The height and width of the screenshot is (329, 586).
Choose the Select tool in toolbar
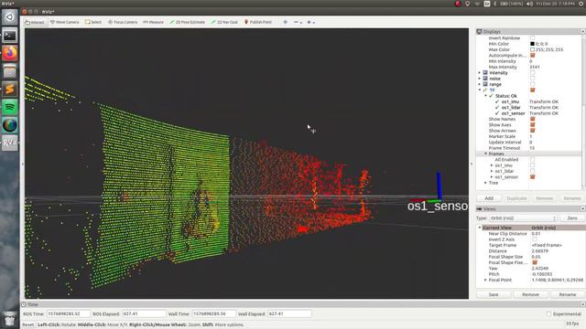coord(93,22)
